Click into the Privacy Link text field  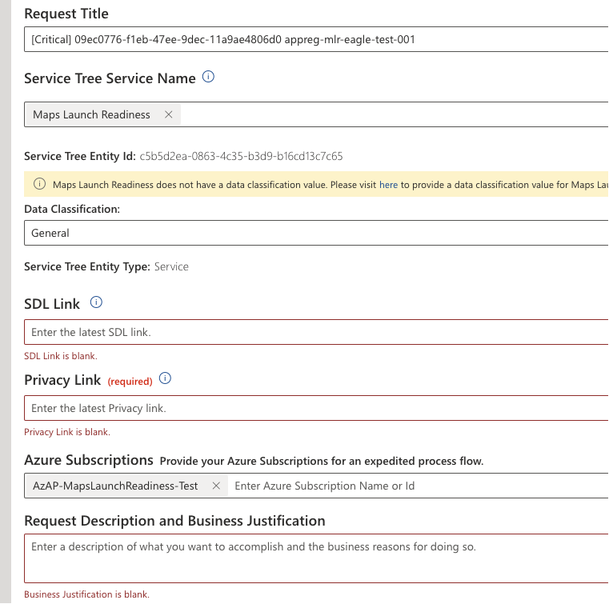coord(316,408)
